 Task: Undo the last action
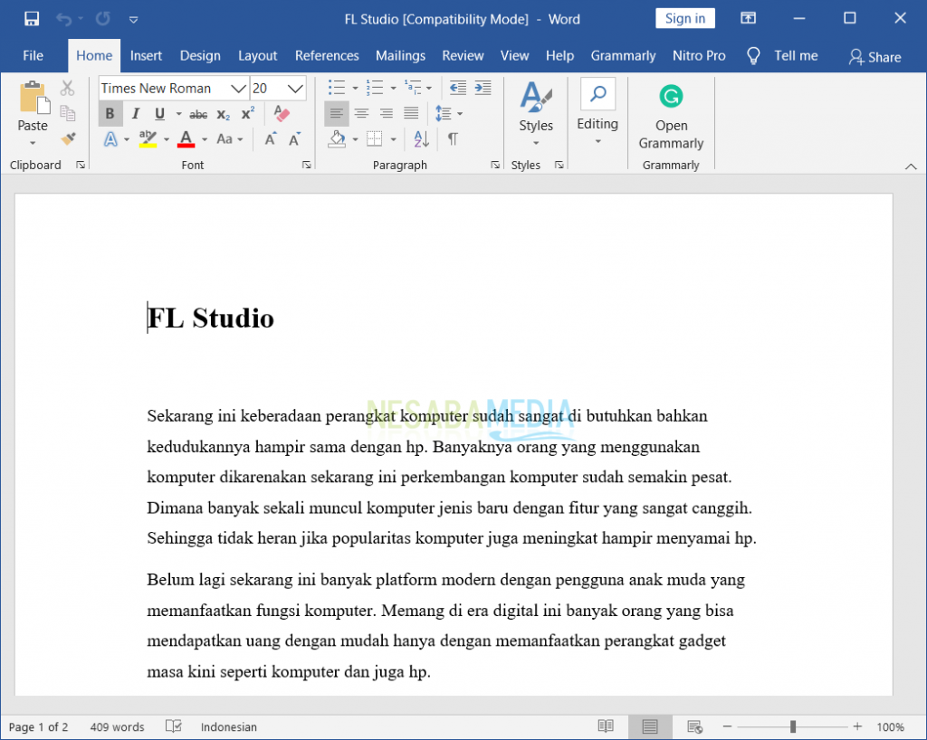point(64,19)
